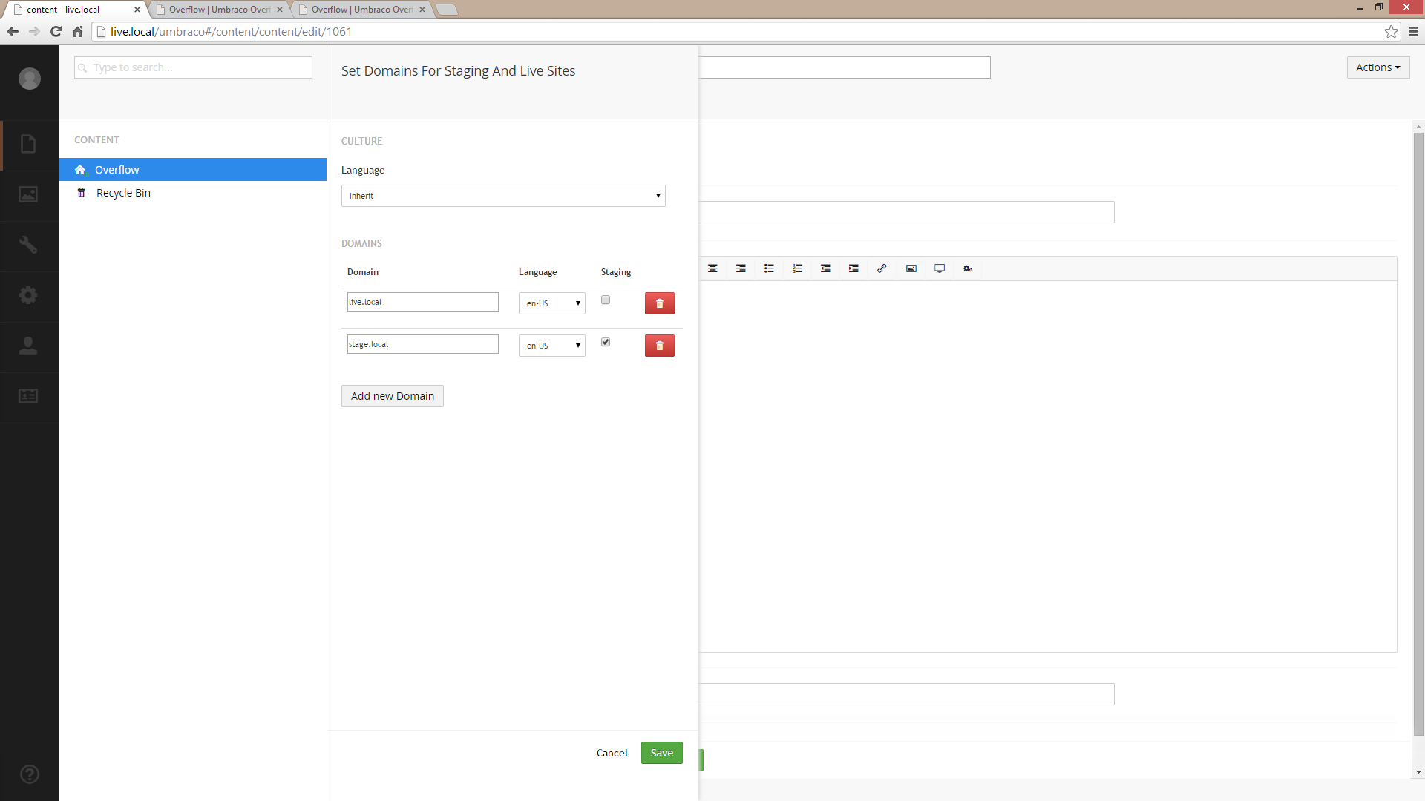This screenshot has width=1425, height=801.
Task: Open the Developer gear section
Action: tap(28, 295)
